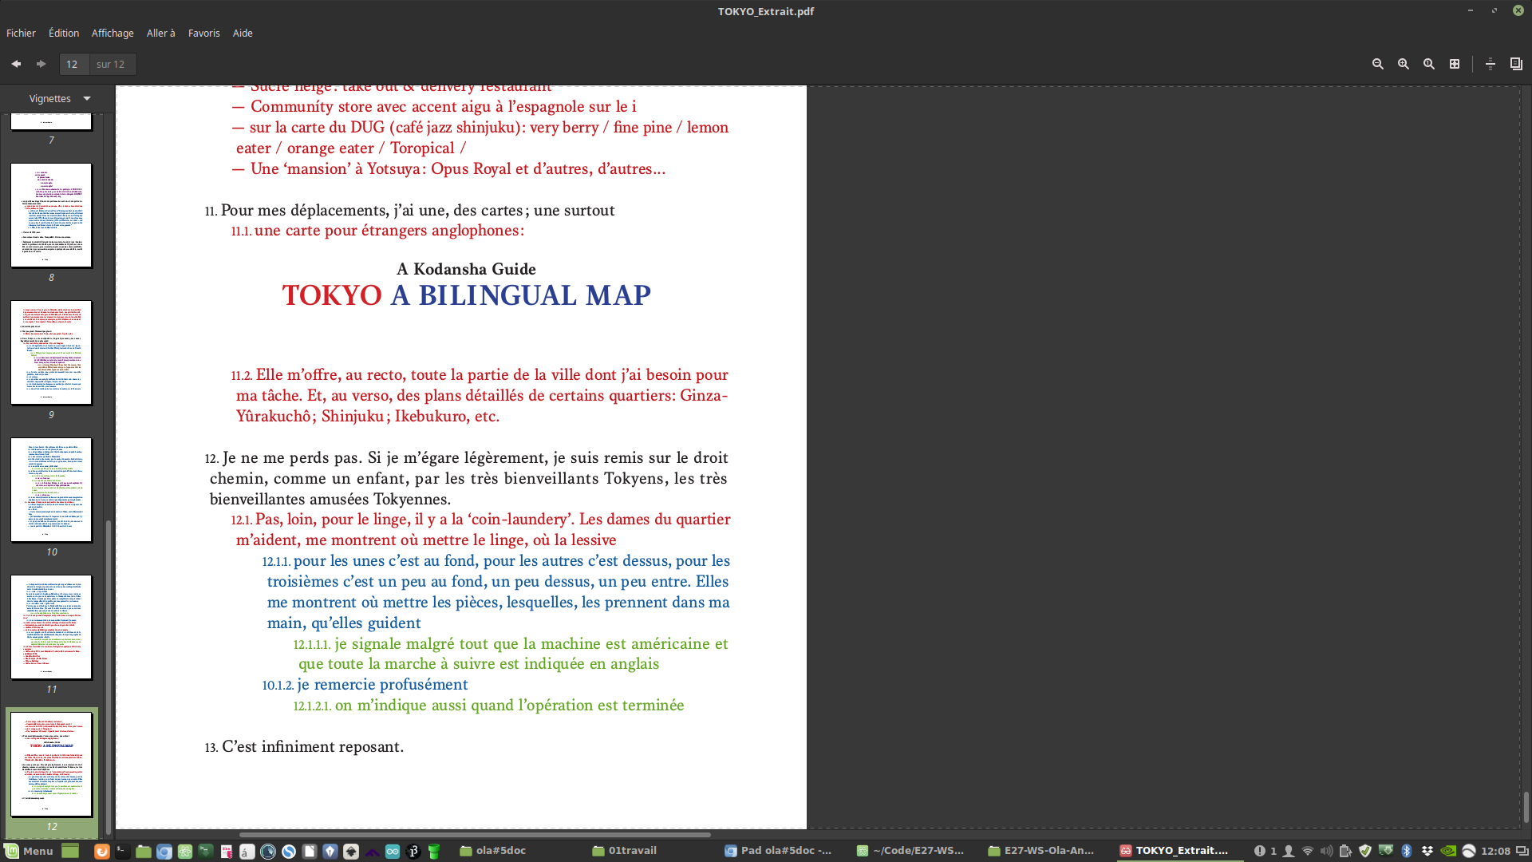Launch Simplenote blue circle icon in taskbar

tap(289, 851)
